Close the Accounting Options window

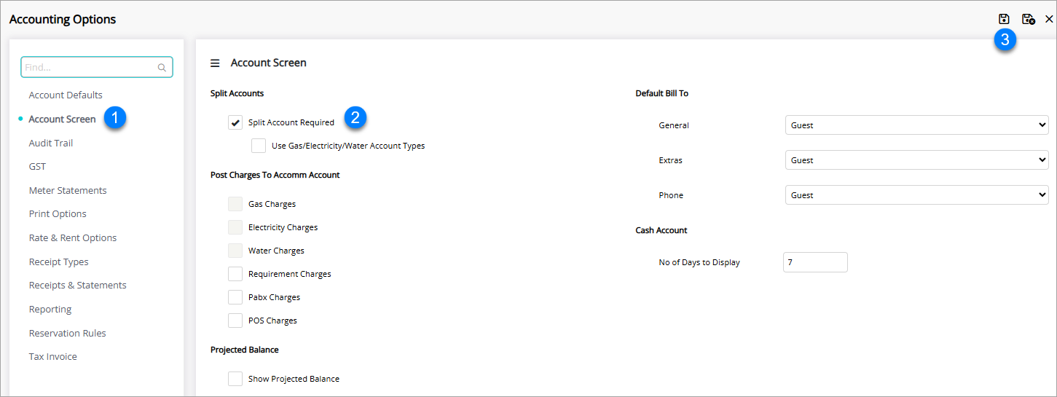click(1049, 19)
